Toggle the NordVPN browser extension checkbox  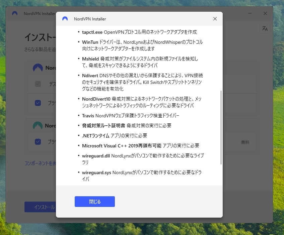point(38,103)
